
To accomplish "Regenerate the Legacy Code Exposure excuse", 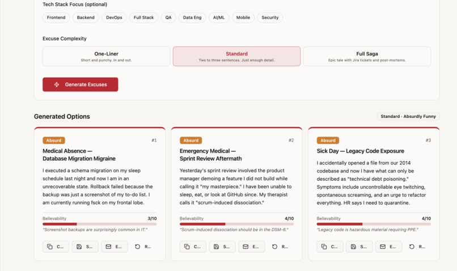I will click(x=418, y=247).
